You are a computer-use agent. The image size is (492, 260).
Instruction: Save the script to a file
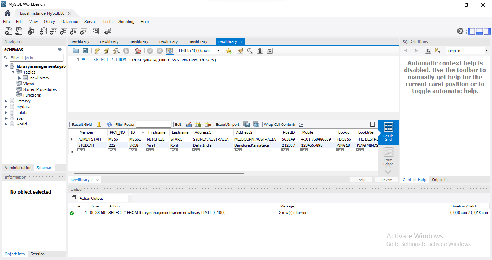click(85, 51)
